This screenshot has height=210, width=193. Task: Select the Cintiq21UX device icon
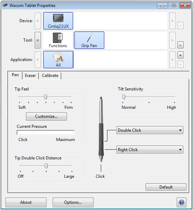(58, 21)
